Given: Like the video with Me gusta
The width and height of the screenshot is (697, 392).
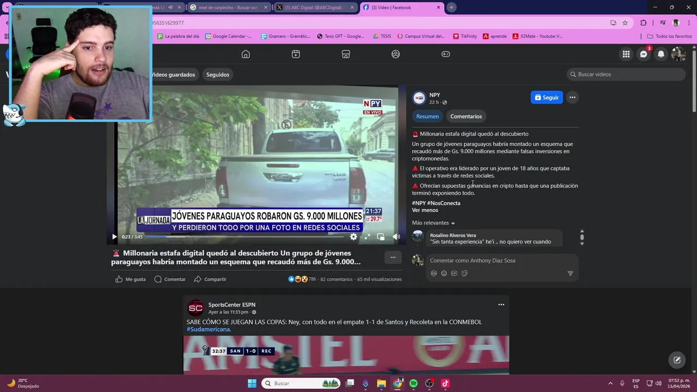Looking at the screenshot, I should click(131, 279).
